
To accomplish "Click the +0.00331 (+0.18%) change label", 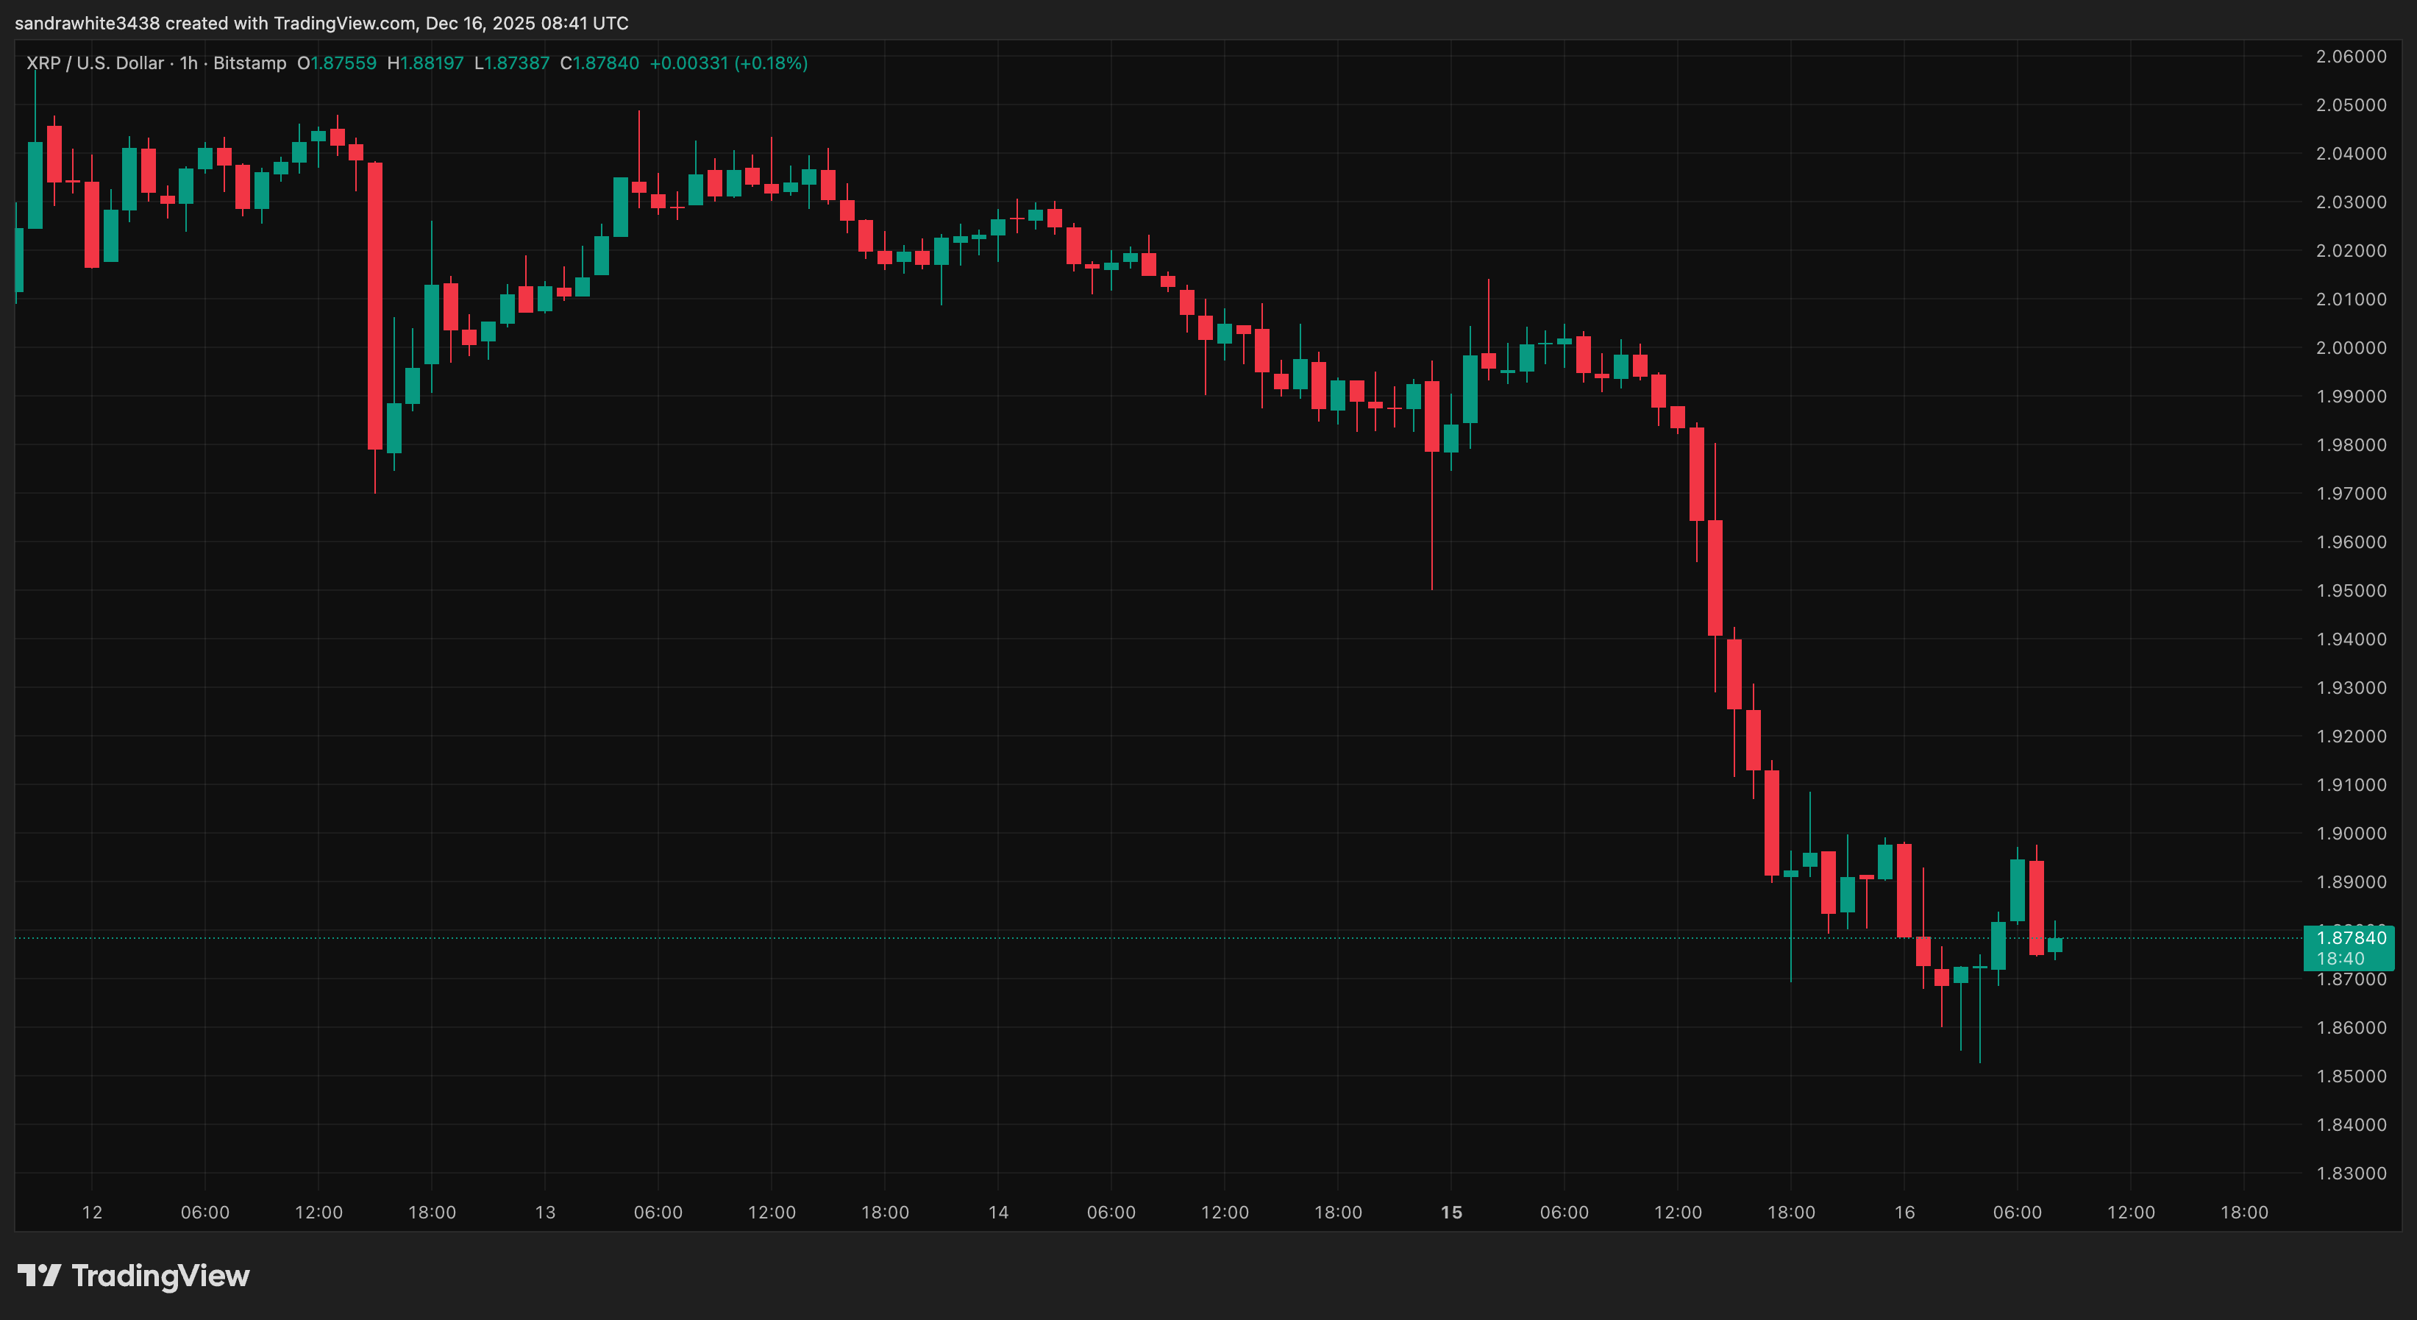I will (x=728, y=63).
